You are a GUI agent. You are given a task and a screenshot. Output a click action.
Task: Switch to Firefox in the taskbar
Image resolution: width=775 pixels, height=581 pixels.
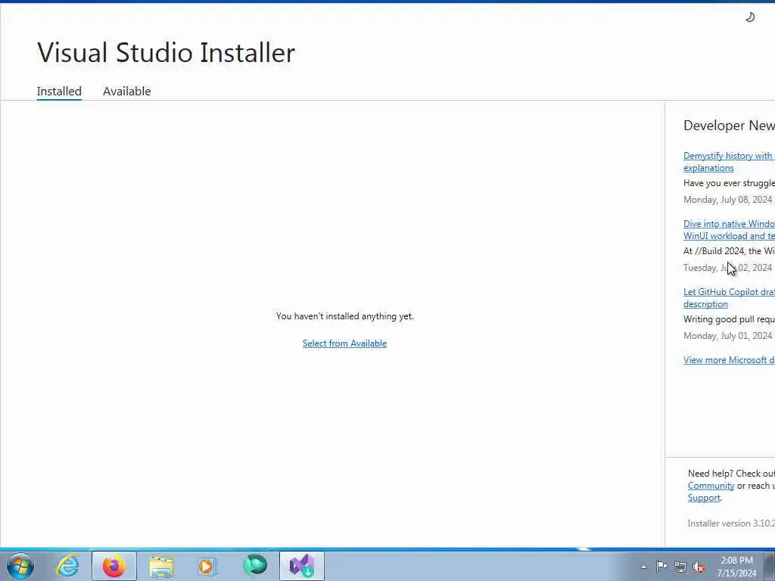click(114, 566)
